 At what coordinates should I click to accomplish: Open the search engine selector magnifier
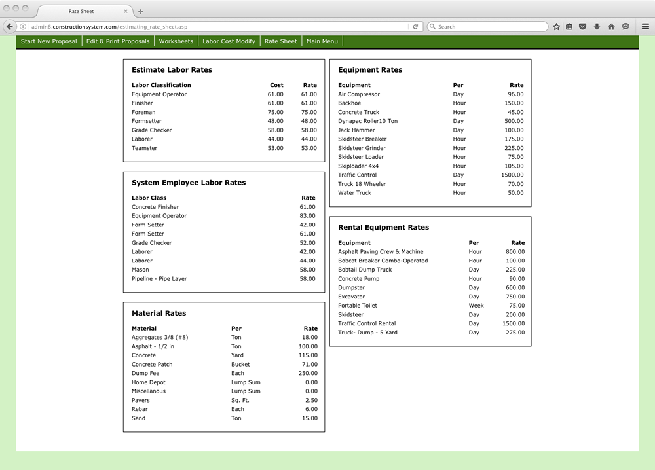(x=432, y=26)
